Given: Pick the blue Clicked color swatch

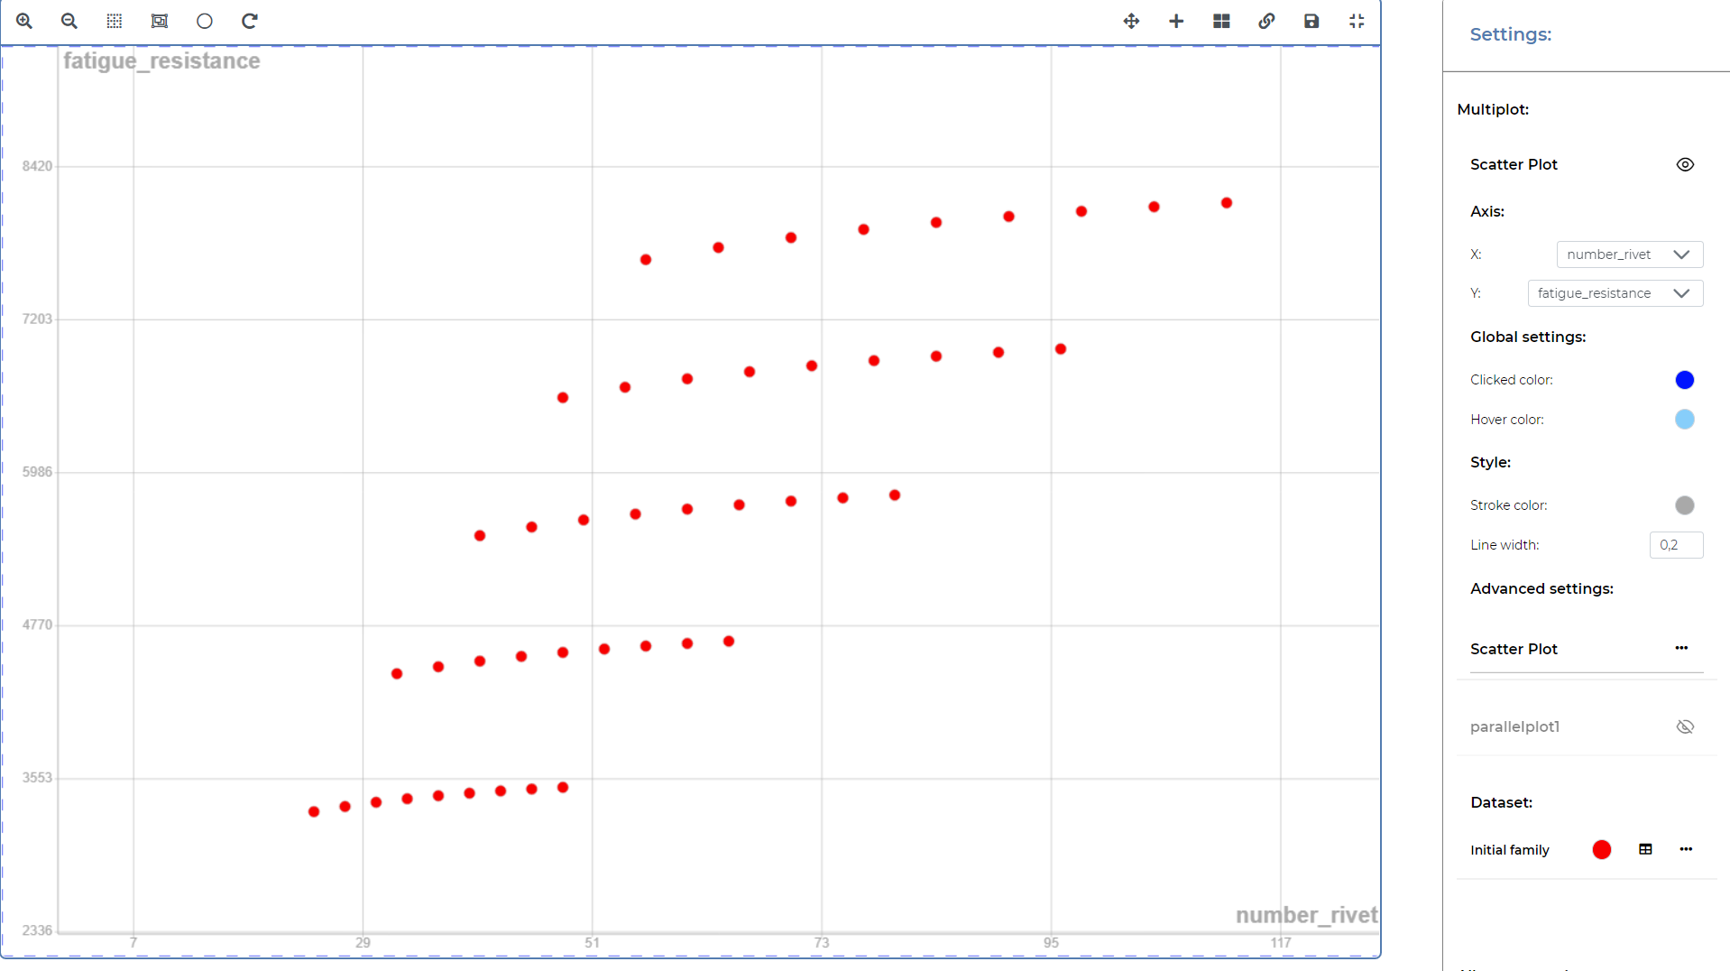Looking at the screenshot, I should (1685, 380).
